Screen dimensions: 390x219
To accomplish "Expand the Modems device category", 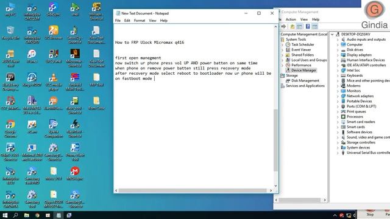I will 338,86.
